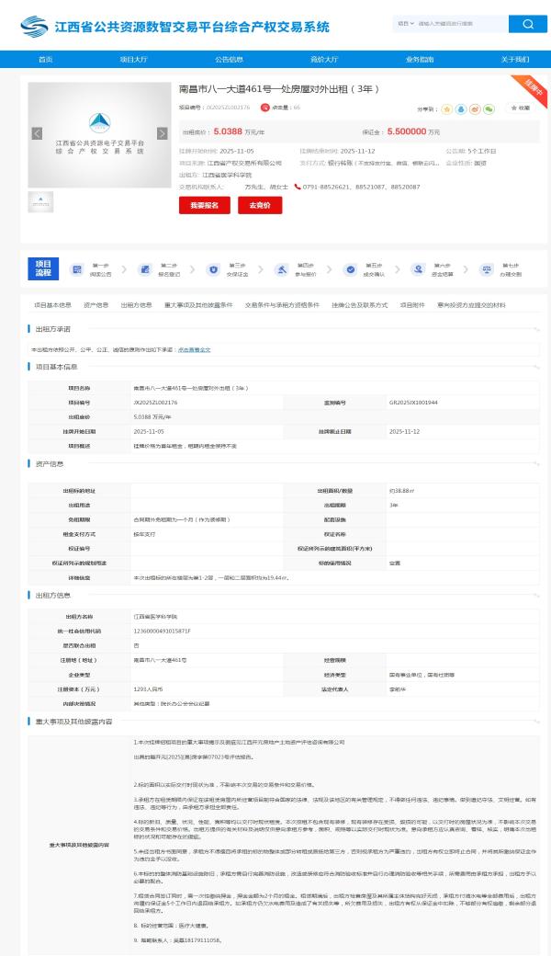Share via the Weibo icon

coord(475,108)
